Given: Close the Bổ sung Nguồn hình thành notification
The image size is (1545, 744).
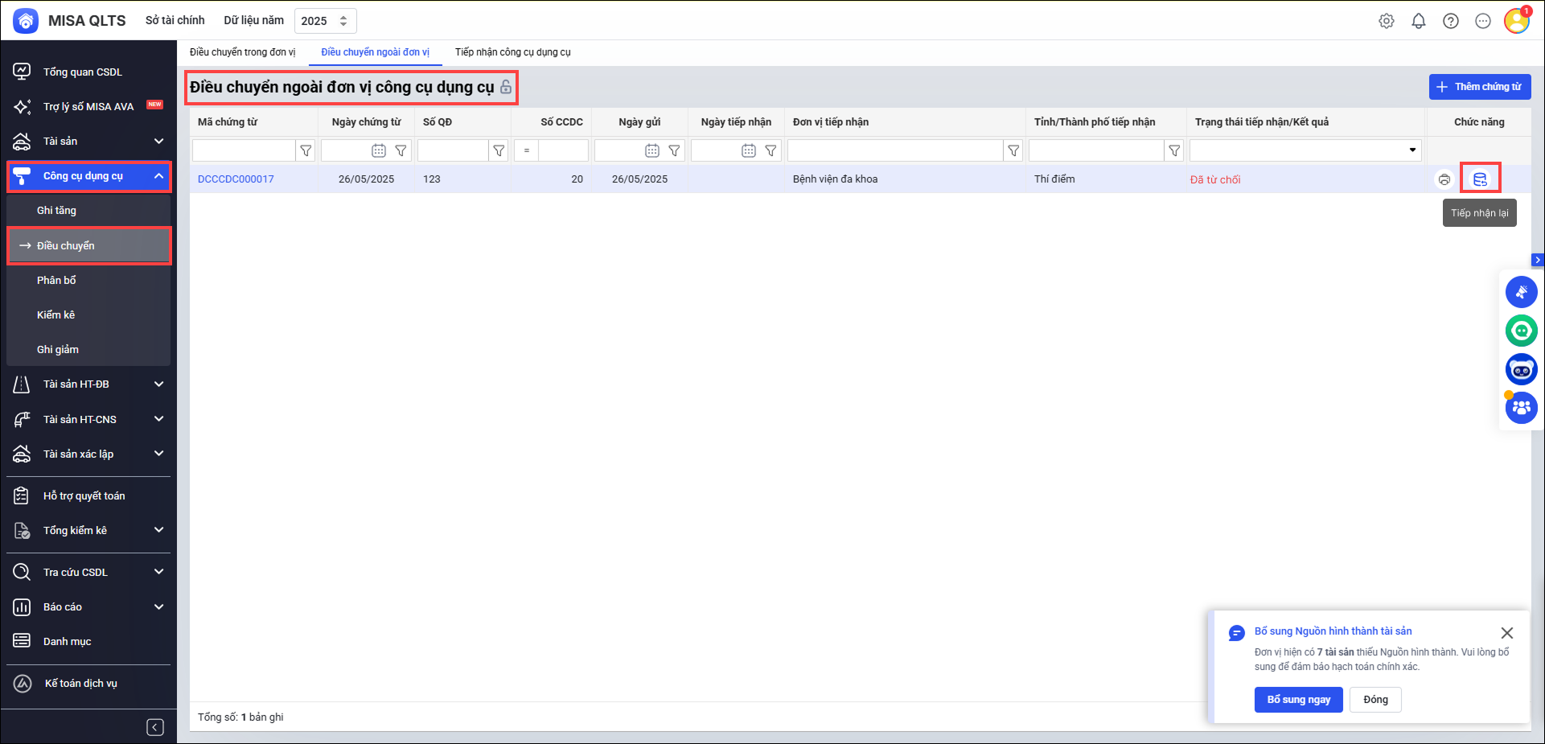Looking at the screenshot, I should coord(1506,633).
